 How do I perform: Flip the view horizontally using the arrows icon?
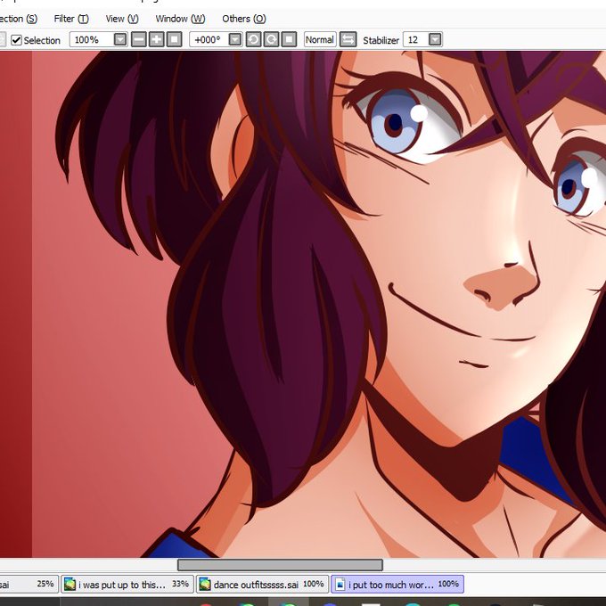[348, 39]
